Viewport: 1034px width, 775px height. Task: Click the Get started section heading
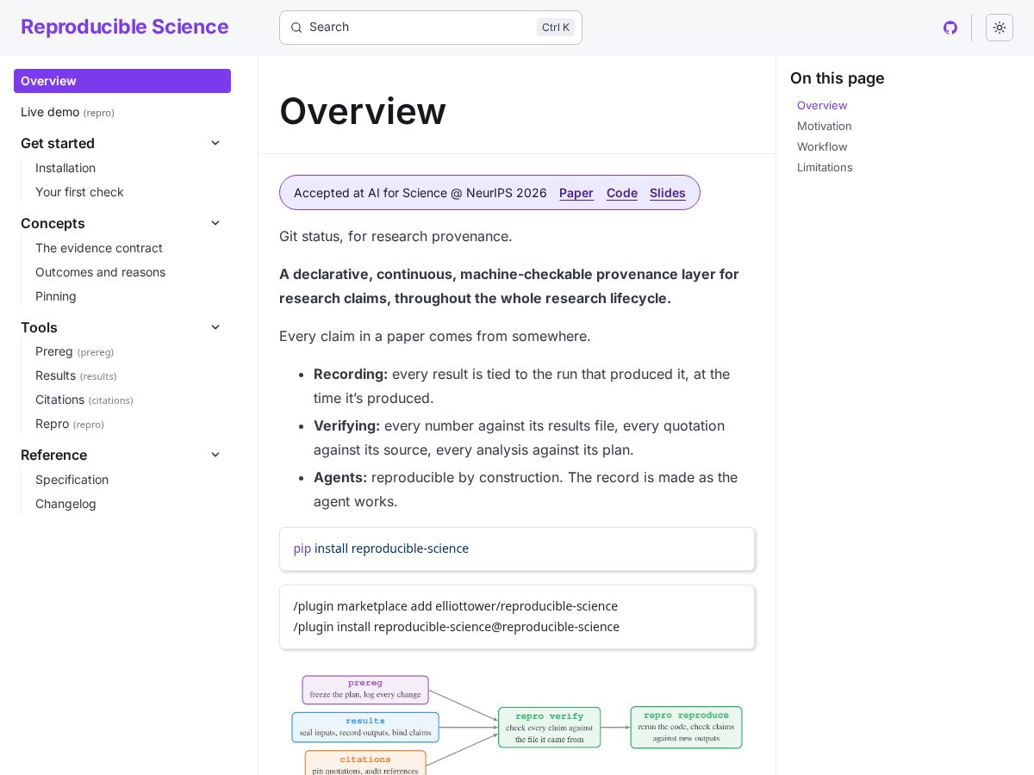coord(58,143)
